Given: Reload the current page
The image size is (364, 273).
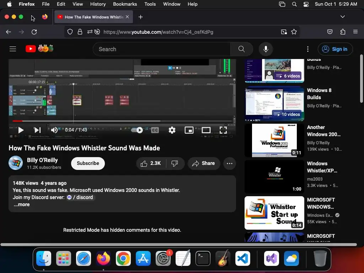Looking at the screenshot, I should [34, 32].
